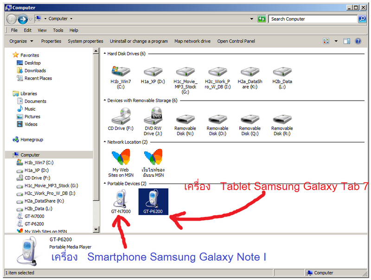Screen dimensions: 371x280
Task: Click the navigation pane scroll up arrow
Action: tap(96, 51)
